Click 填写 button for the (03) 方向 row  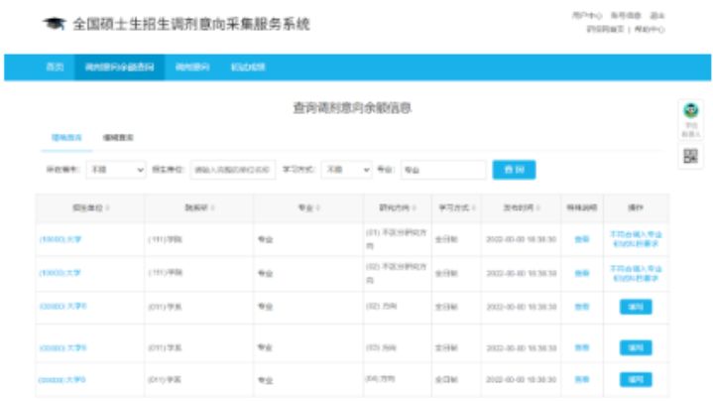636,347
